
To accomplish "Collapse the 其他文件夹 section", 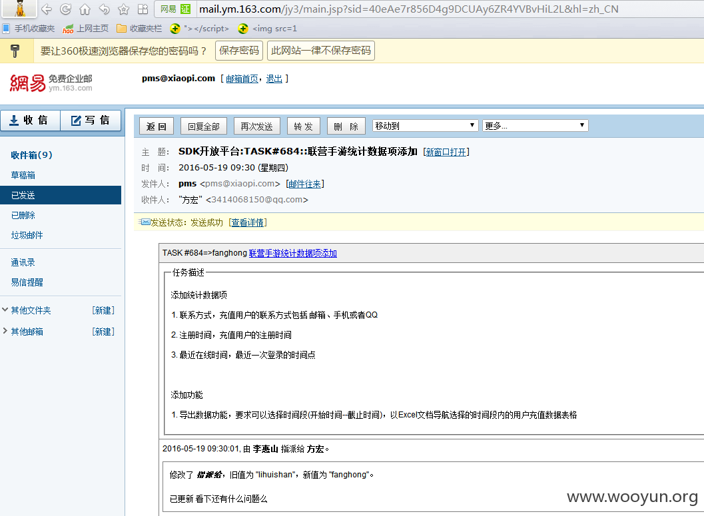I will pos(5,310).
